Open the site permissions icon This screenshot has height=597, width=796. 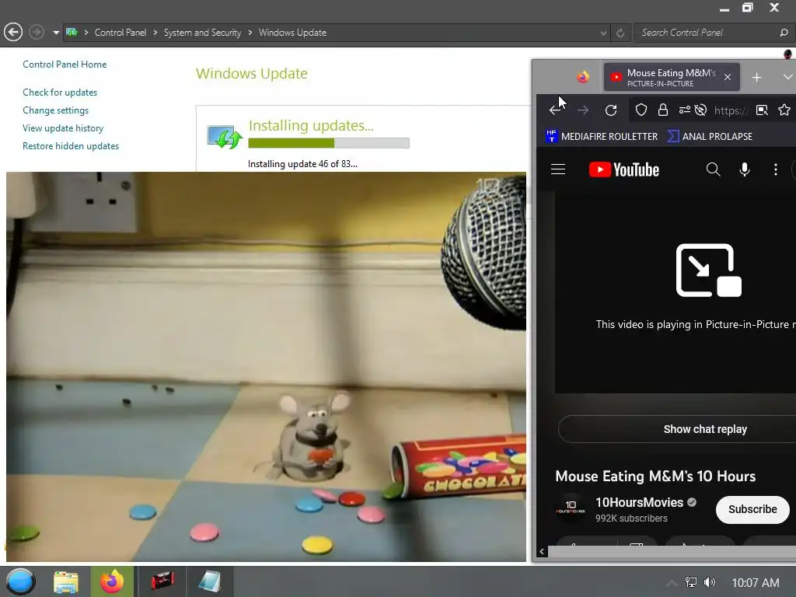tap(684, 110)
